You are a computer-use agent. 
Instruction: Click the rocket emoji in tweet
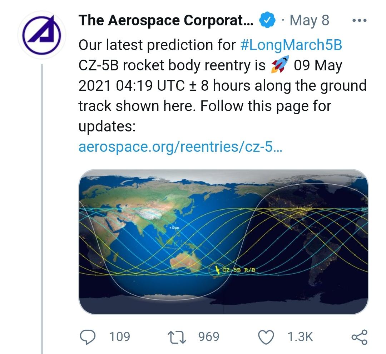point(279,64)
